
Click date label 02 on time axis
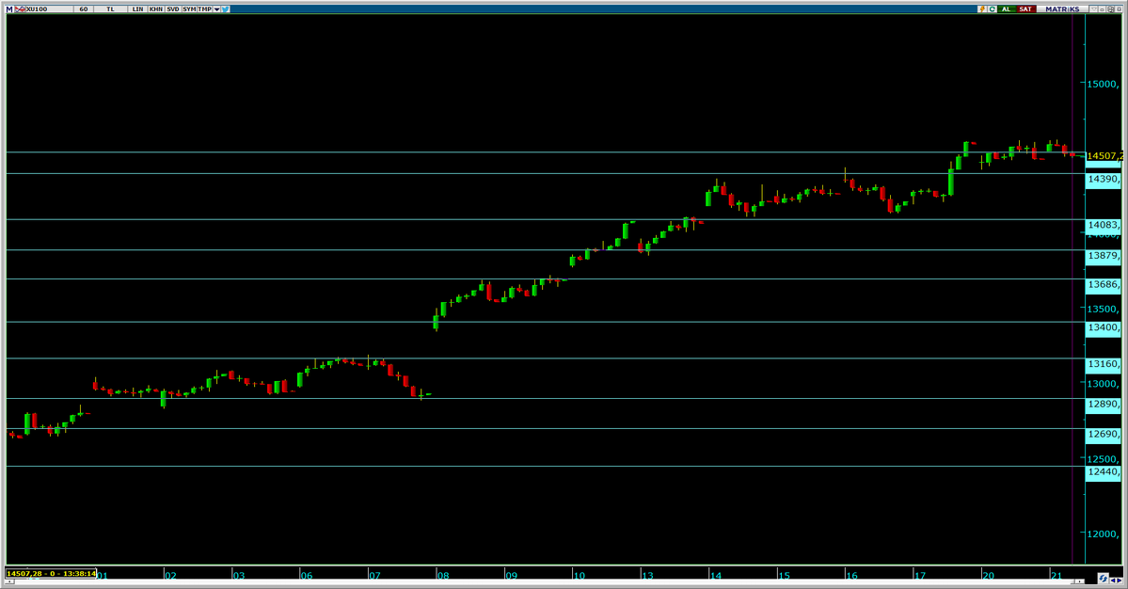click(x=170, y=575)
